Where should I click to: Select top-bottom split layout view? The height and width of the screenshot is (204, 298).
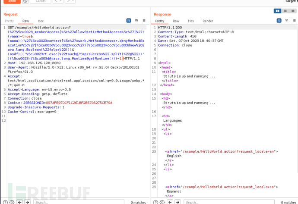[x=285, y=11]
